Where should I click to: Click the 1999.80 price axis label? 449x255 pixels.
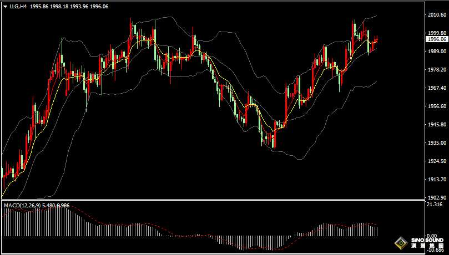click(435, 33)
